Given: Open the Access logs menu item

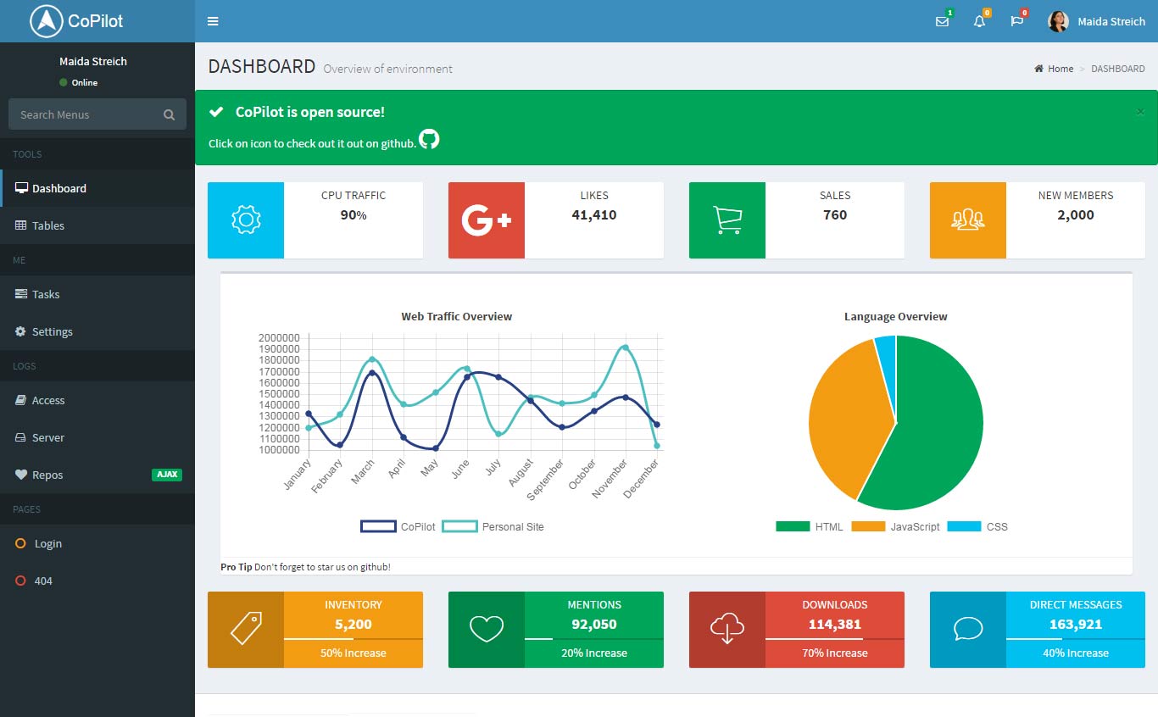Looking at the screenshot, I should [97, 400].
